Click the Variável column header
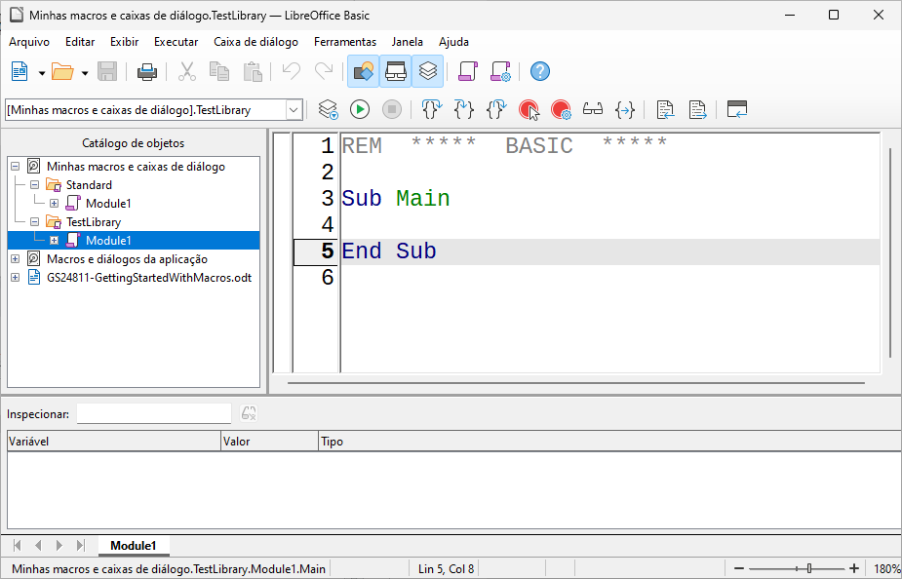This screenshot has height=579, width=902. (114, 442)
